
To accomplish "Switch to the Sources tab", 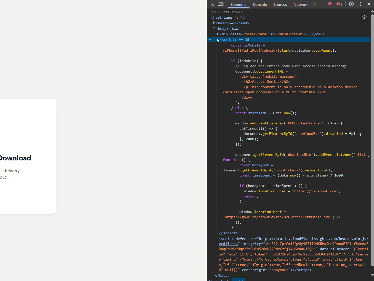I will coord(280,4).
